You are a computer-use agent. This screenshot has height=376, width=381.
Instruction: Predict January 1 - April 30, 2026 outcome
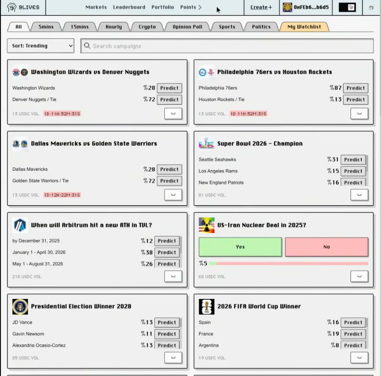167,253
